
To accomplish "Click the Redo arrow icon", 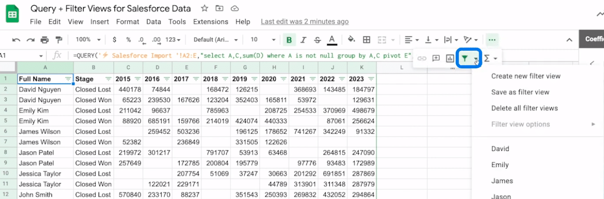I will 30,40.
